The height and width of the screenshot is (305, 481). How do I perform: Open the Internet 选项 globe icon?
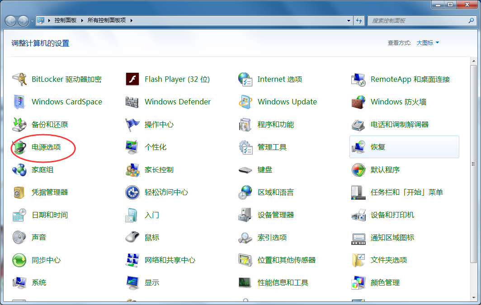point(245,79)
